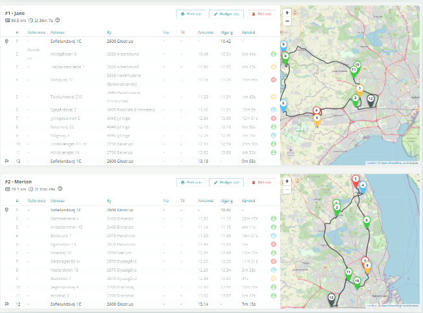423x313 pixels.
Task: Zoom in on Jane's route map
Action: click(x=287, y=12)
